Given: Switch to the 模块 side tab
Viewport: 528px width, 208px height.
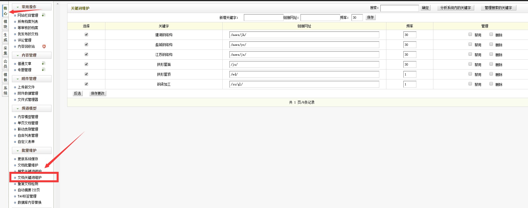Looking at the screenshot, I should click(5, 24).
